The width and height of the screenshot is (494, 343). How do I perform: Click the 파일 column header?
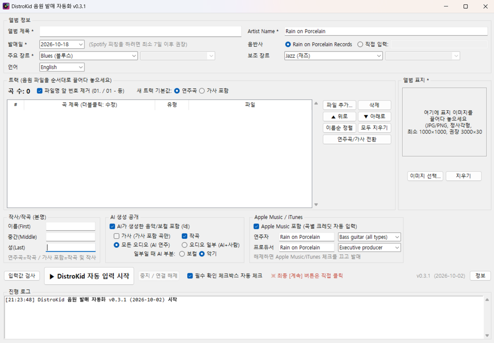point(250,105)
